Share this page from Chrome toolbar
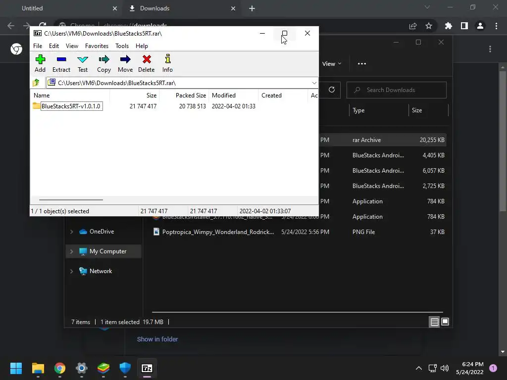Image resolution: width=507 pixels, height=380 pixels. pos(413,26)
